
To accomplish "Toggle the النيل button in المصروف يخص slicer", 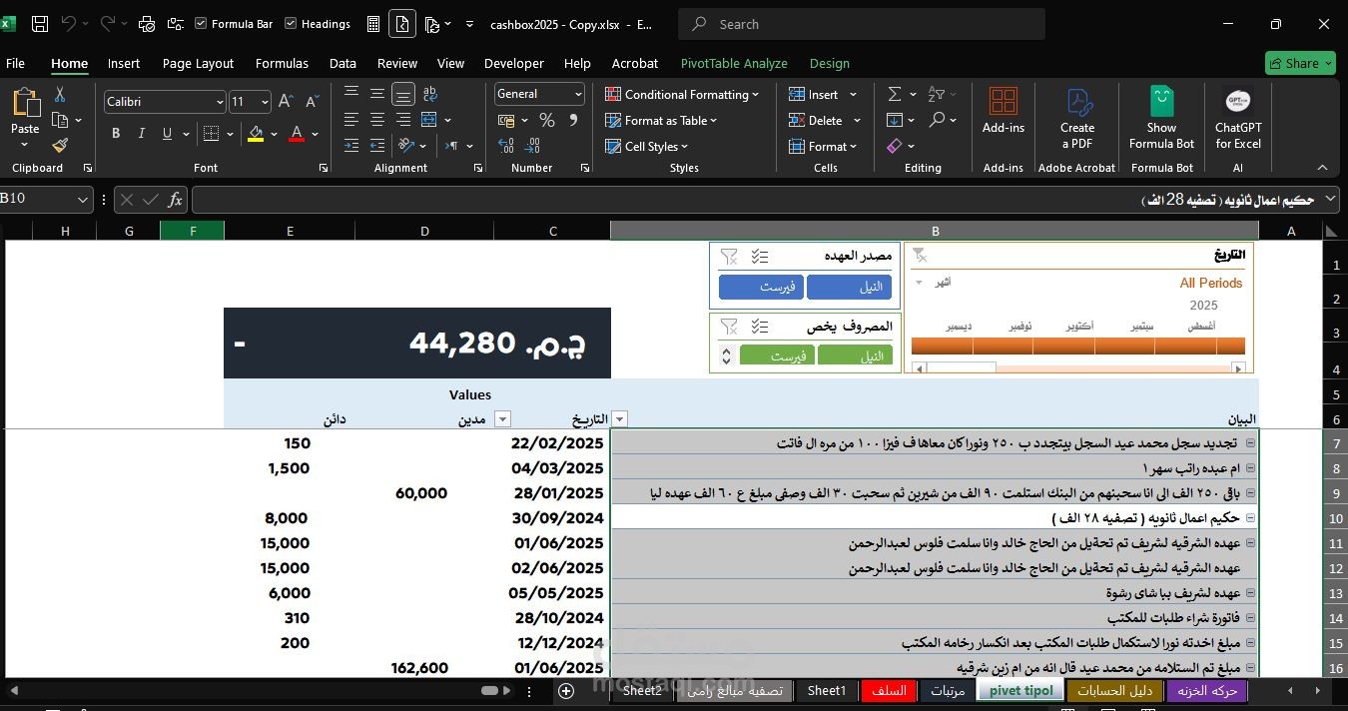I will tap(855, 355).
